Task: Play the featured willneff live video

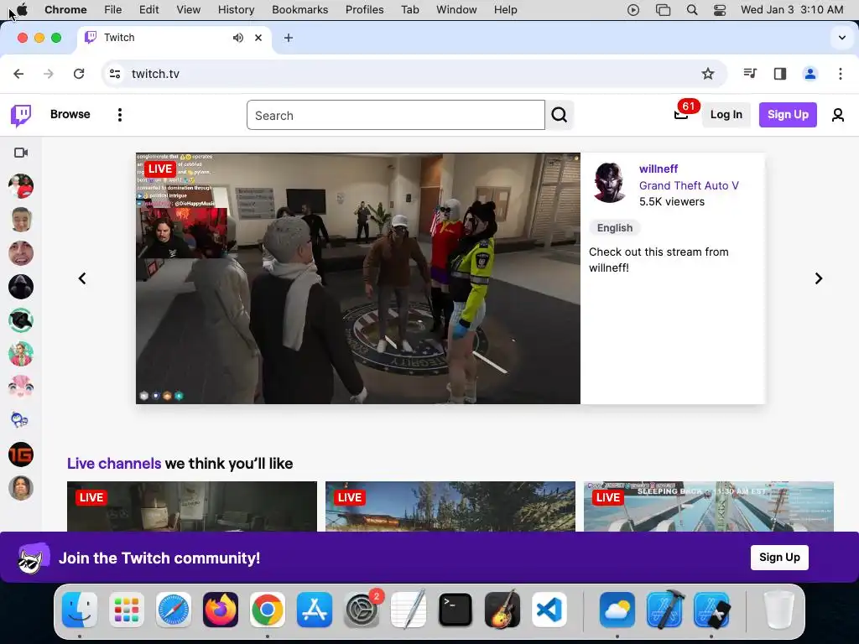Action: (357, 278)
